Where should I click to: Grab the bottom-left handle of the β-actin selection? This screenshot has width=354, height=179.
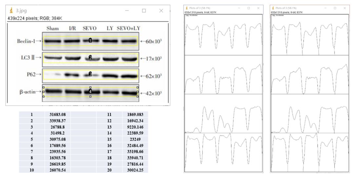(x=43, y=96)
